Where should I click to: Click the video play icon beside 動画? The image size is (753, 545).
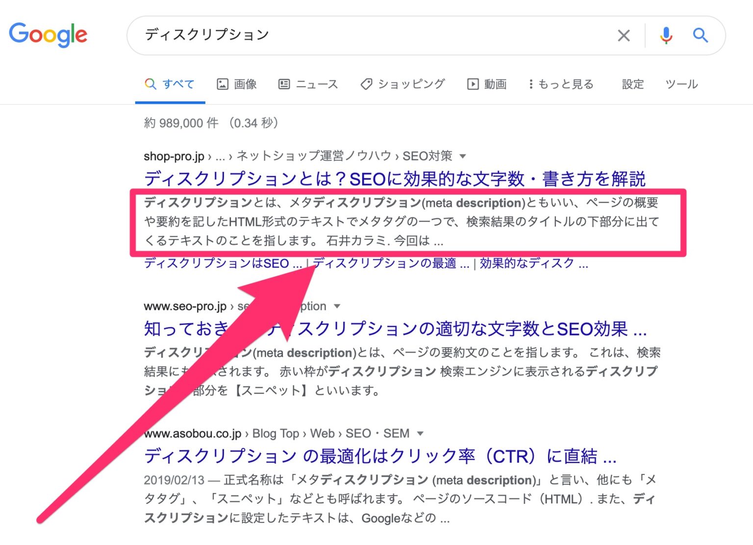tap(473, 84)
